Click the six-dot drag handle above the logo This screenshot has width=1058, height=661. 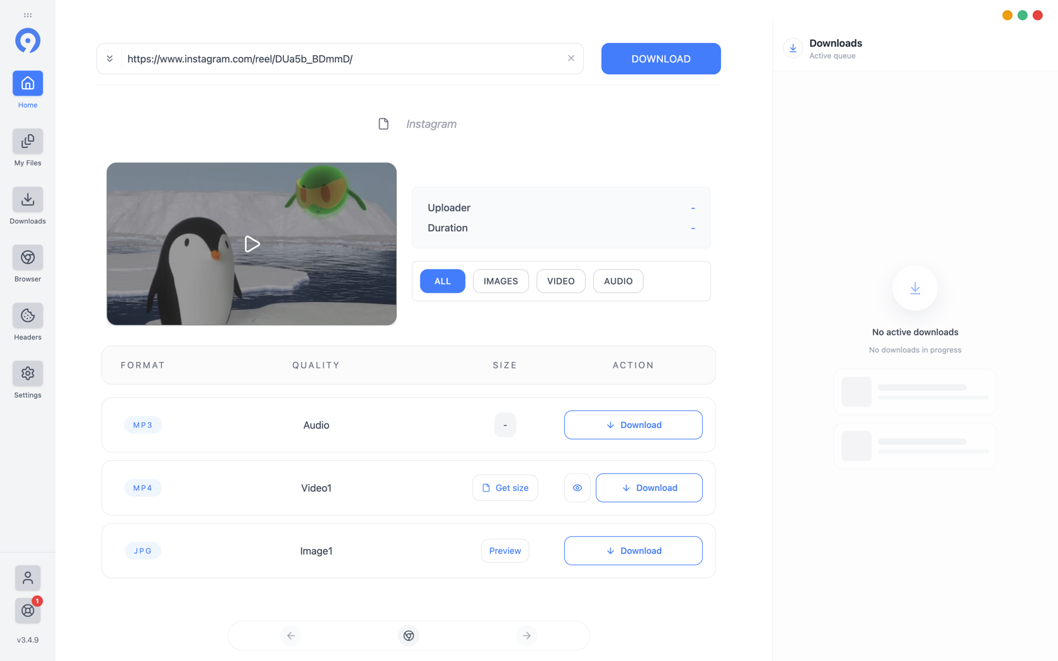[x=28, y=15]
